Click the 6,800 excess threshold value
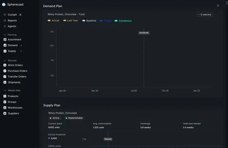 pos(54,138)
